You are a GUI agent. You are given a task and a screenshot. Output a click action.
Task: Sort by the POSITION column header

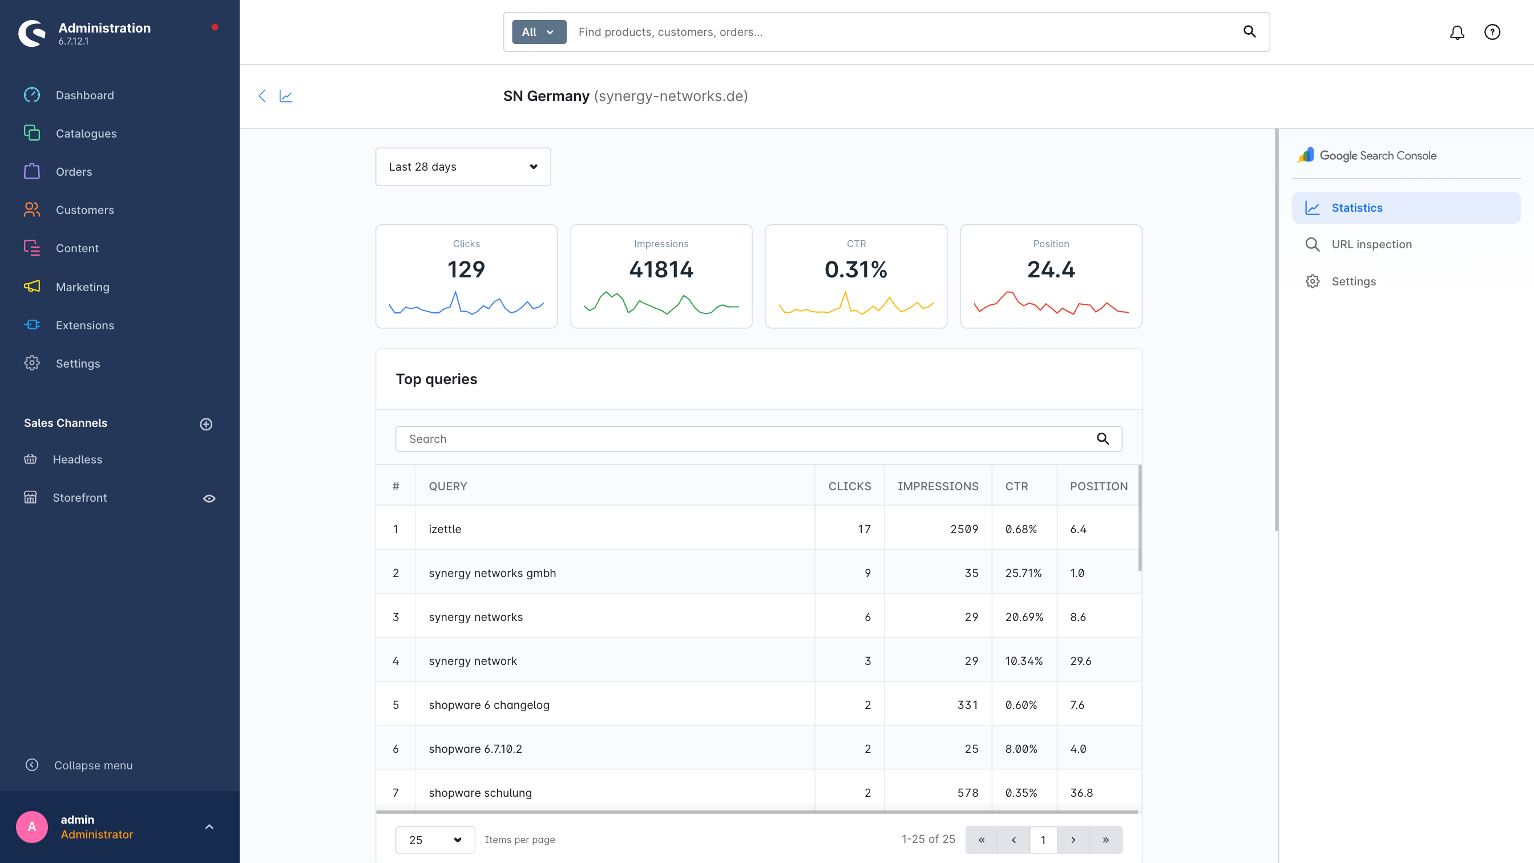[x=1099, y=486]
